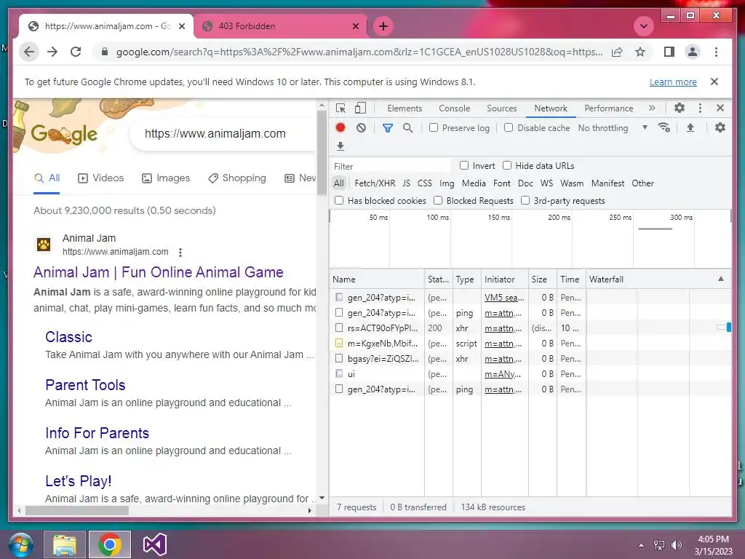The image size is (745, 559).
Task: Select the bgasy?ei= request row
Action: click(x=530, y=359)
